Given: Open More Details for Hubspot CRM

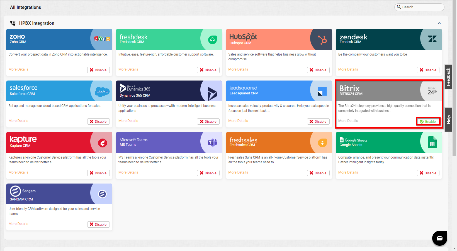Looking at the screenshot, I should pyautogui.click(x=238, y=69).
